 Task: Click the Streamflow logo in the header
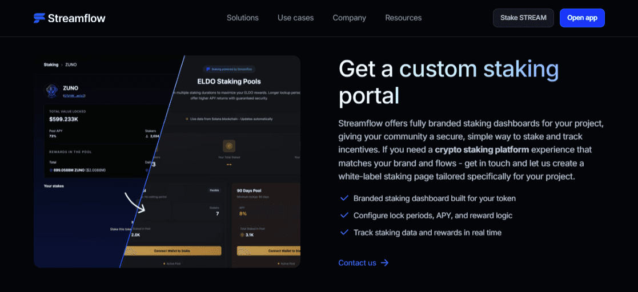click(x=70, y=18)
